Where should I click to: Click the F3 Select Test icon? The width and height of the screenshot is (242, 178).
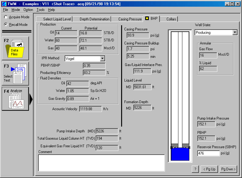click(x=15, y=73)
